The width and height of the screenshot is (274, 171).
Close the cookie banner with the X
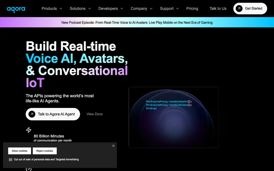tap(113, 146)
